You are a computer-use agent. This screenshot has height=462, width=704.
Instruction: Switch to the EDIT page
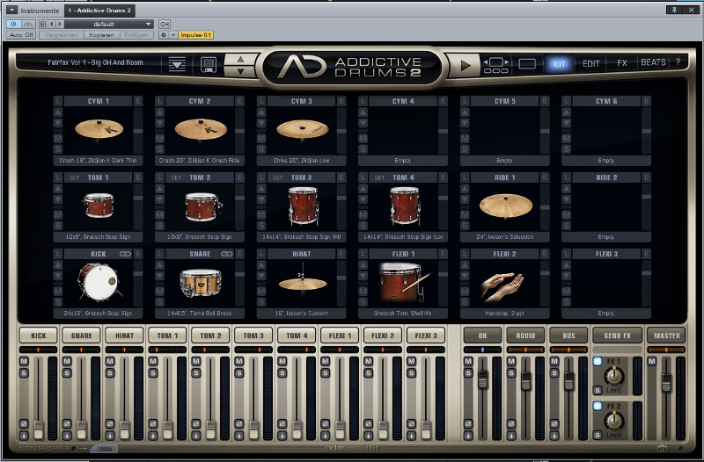[x=590, y=63]
